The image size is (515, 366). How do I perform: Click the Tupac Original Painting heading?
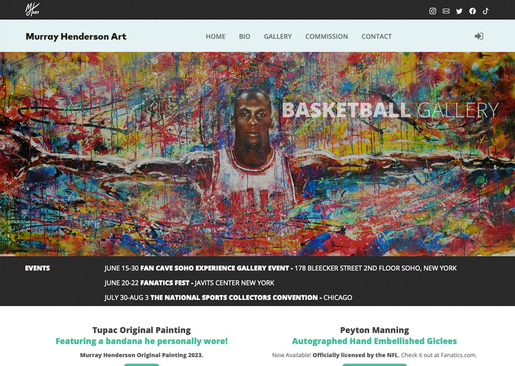tap(142, 330)
